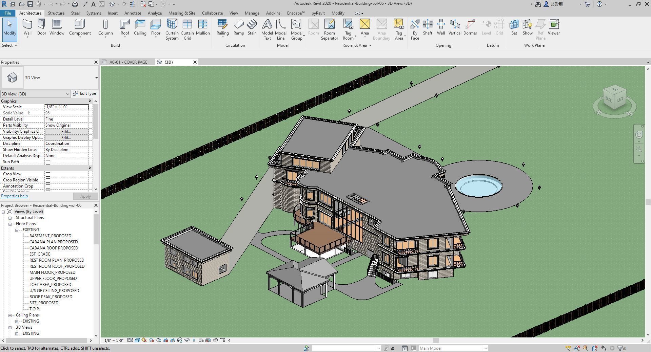The width and height of the screenshot is (651, 352).
Task: Click the View Scale input field
Action: (66, 107)
